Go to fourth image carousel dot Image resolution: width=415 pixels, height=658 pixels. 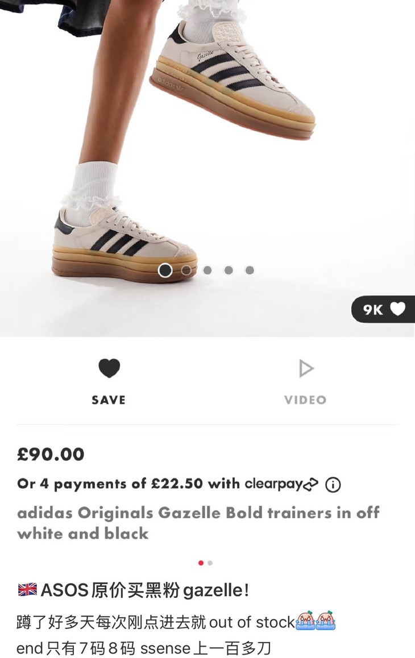(x=229, y=270)
